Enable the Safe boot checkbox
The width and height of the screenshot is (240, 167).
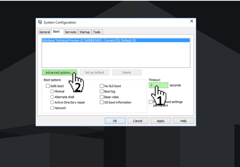click(x=48, y=86)
